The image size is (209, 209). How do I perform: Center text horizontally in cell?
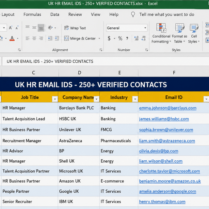click(34, 39)
